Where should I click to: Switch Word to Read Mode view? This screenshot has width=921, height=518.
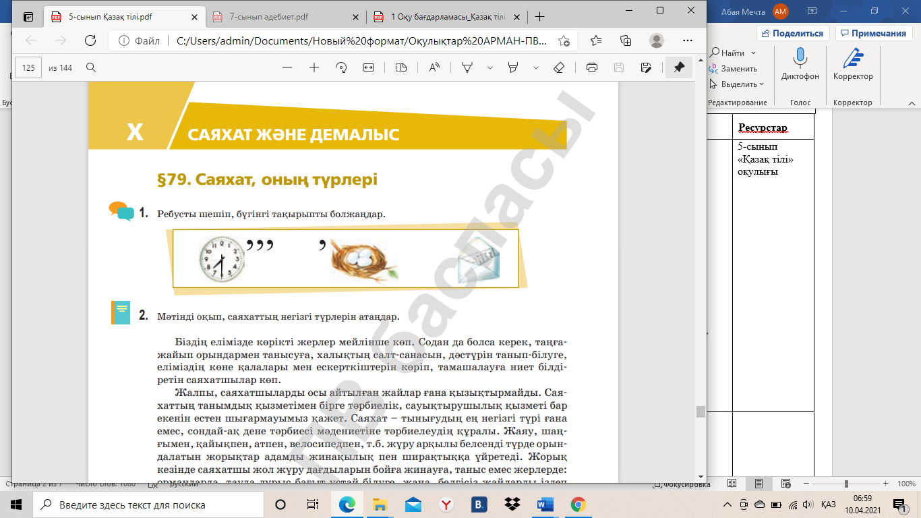tap(733, 484)
